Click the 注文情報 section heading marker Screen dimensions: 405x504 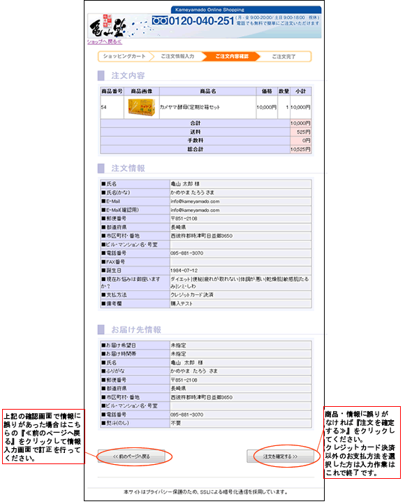[101, 168]
